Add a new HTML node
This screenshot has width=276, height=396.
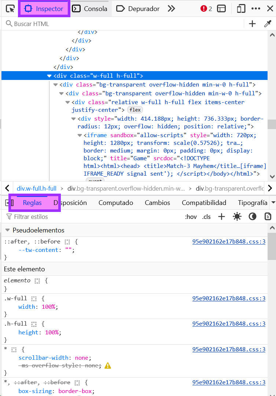(252, 24)
